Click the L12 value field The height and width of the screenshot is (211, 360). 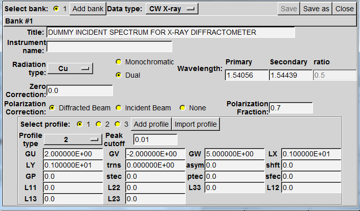[x=311, y=187]
